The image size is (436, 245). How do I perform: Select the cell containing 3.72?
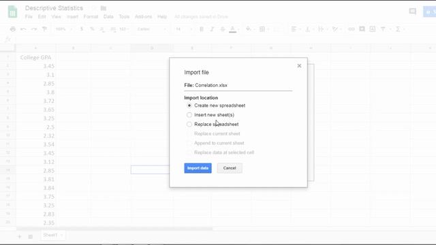click(35, 101)
